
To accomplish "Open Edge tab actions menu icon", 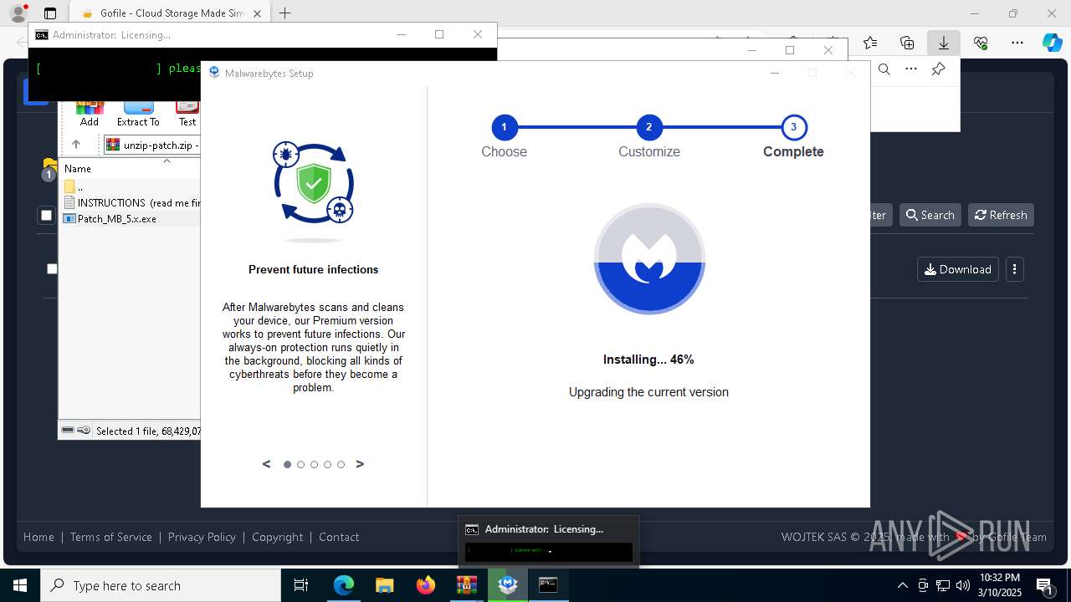I will click(x=50, y=13).
